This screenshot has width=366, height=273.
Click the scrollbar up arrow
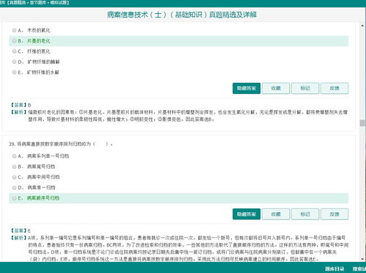[x=362, y=26]
